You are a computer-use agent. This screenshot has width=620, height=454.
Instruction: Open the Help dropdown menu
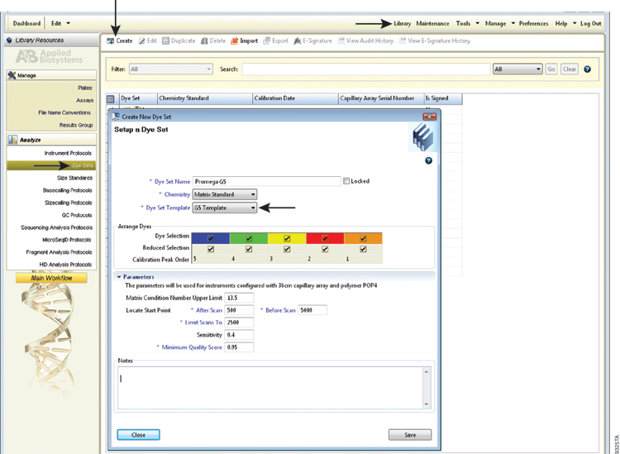[565, 24]
